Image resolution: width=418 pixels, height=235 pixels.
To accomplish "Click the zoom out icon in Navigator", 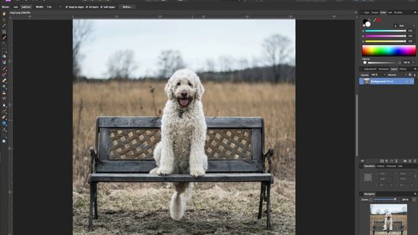I will tap(371, 200).
